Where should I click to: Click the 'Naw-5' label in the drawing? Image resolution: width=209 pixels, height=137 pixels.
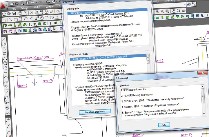click(23, 86)
